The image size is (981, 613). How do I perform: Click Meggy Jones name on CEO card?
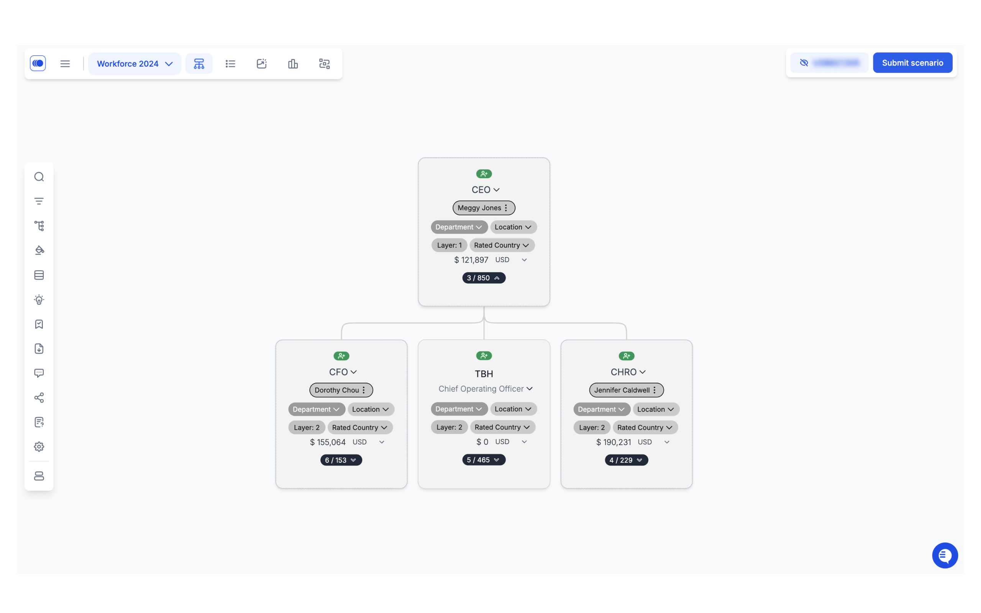pos(479,208)
